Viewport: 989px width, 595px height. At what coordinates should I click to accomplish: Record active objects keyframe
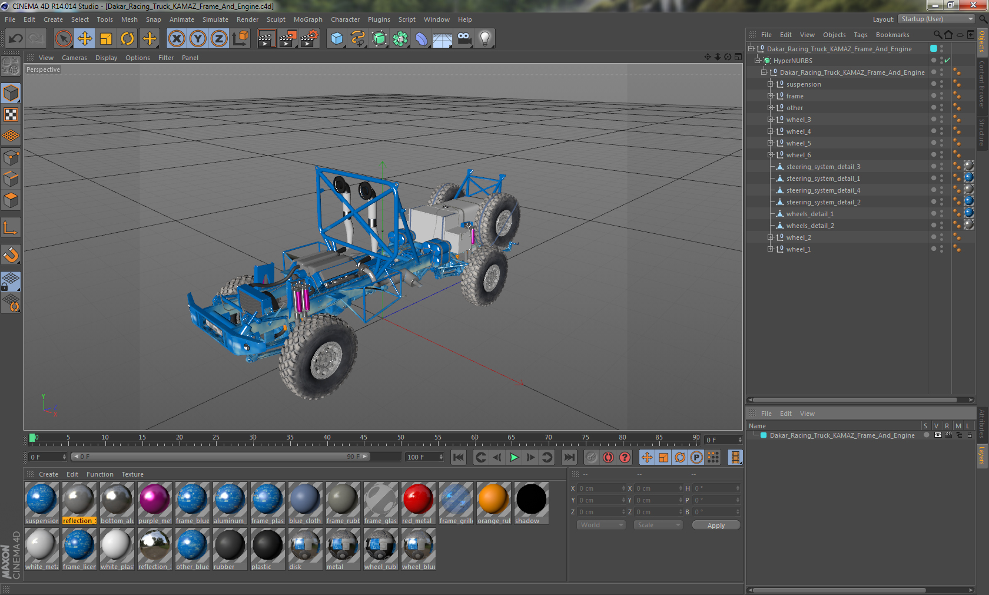click(x=592, y=457)
